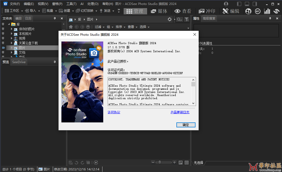Open Develop mode

coord(207,11)
